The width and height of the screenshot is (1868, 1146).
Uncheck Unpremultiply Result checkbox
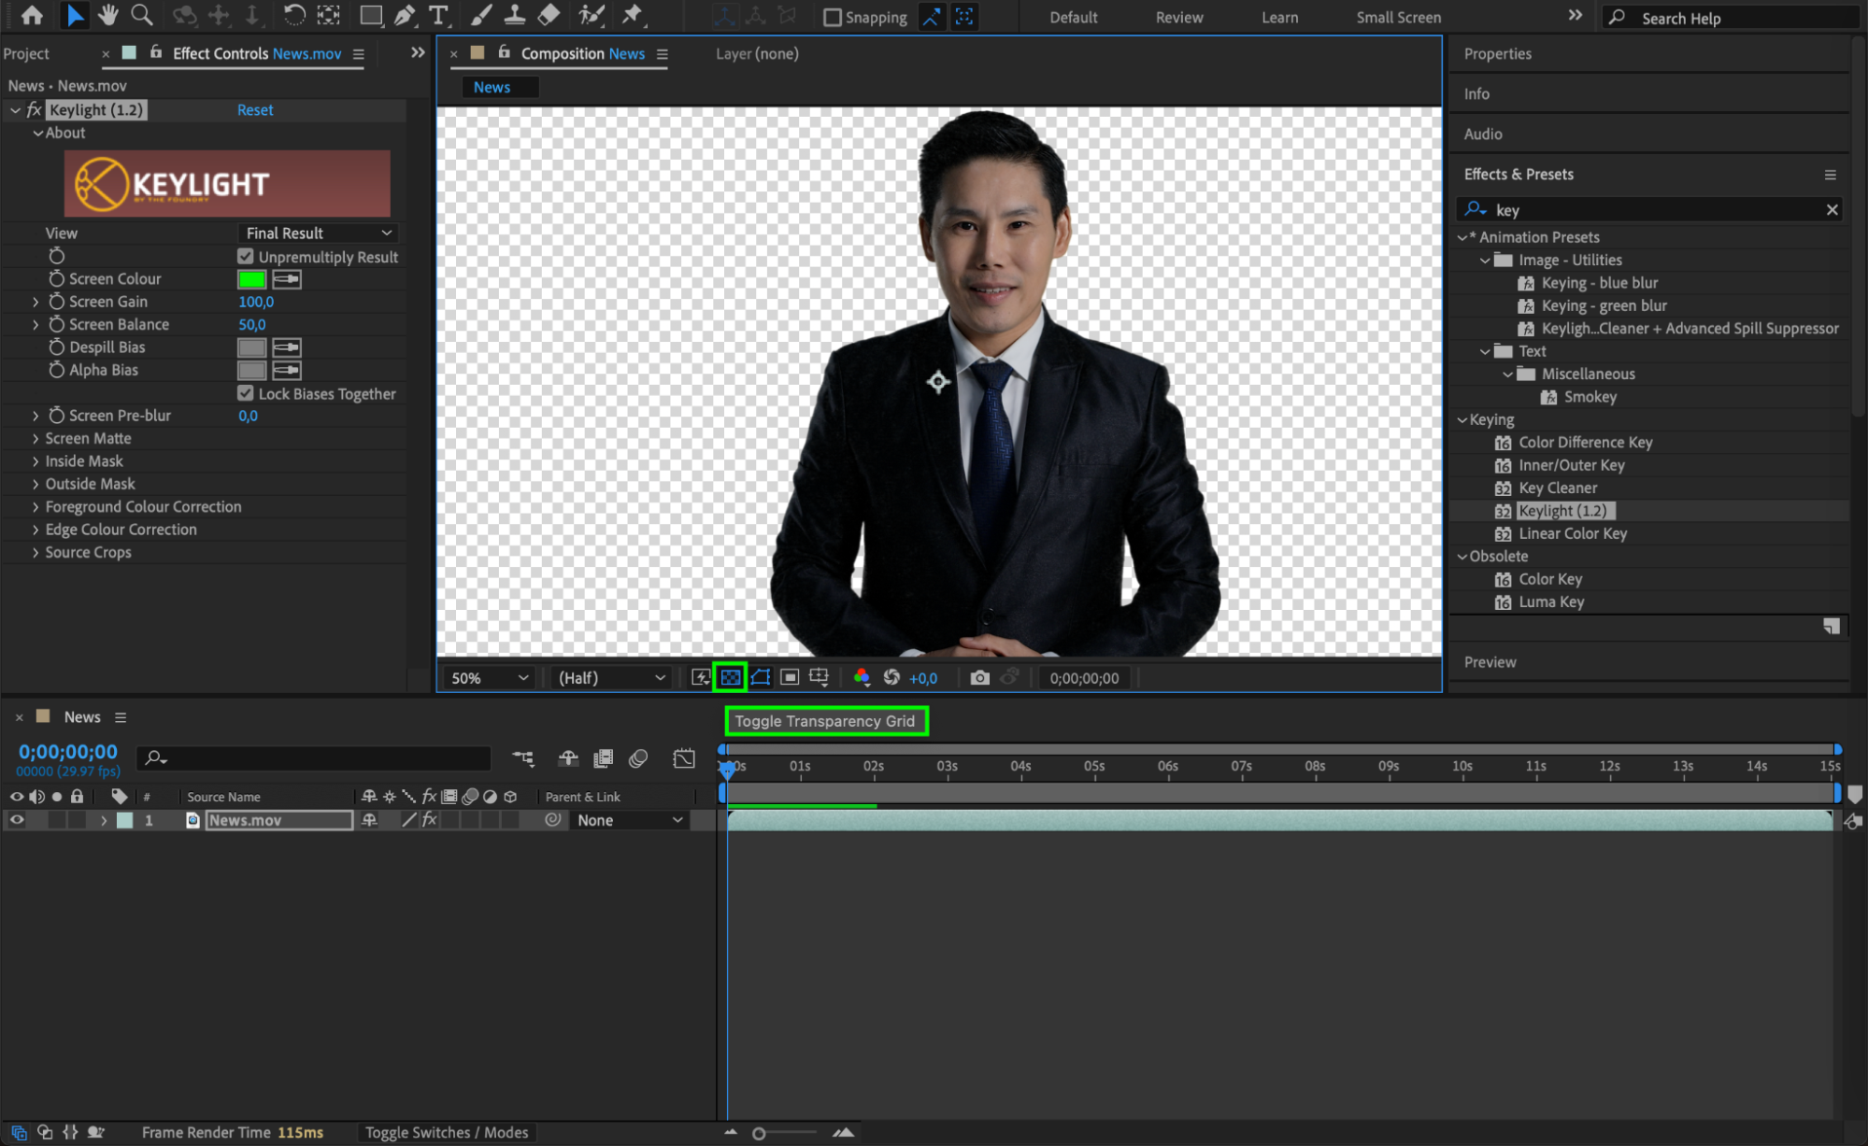point(246,256)
